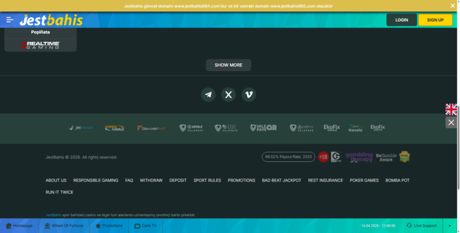Expand the bottom bar dropdown arrow
The height and width of the screenshot is (233, 460).
(450, 226)
